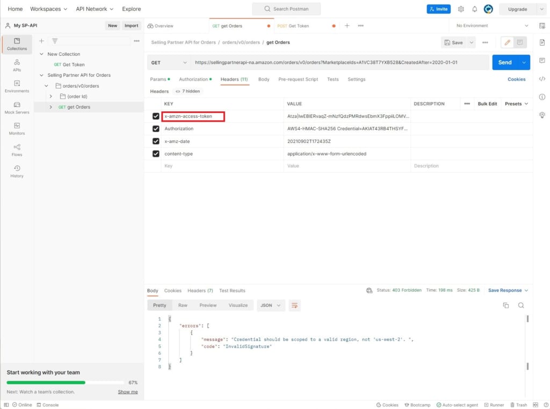Viewport: 550px width, 409px height.
Task: Open the API Network dropdown
Action: [95, 9]
